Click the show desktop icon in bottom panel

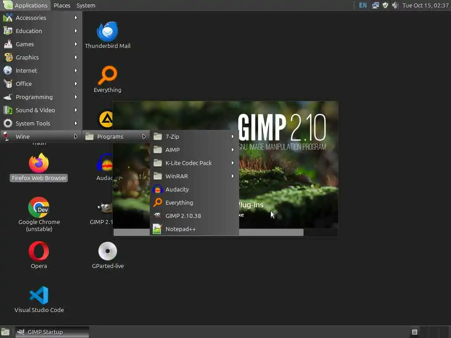pos(5,332)
